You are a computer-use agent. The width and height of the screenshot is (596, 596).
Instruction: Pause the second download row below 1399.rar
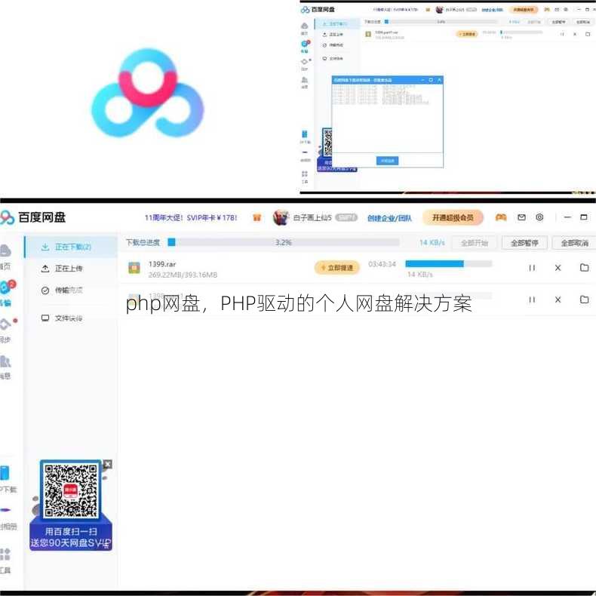pyautogui.click(x=532, y=300)
